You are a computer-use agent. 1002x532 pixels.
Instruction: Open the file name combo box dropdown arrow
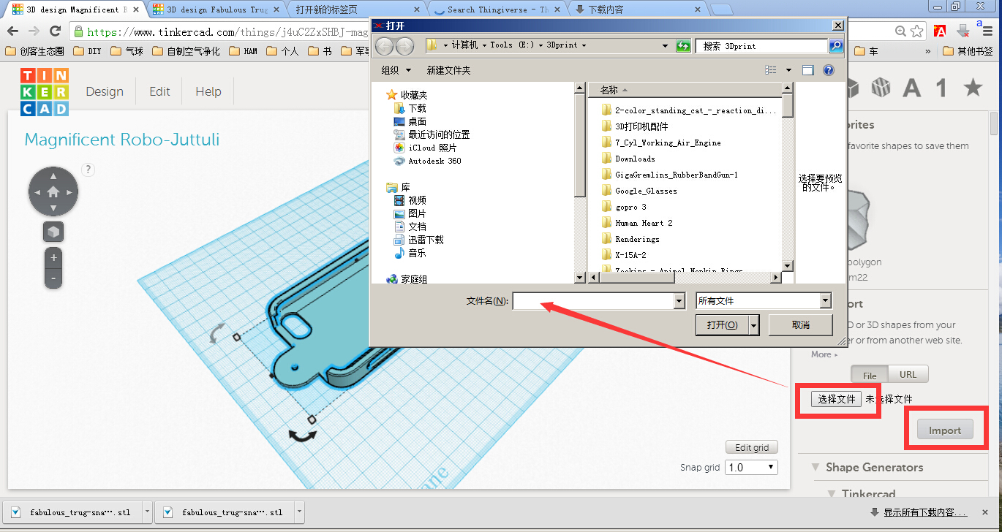pyautogui.click(x=679, y=300)
